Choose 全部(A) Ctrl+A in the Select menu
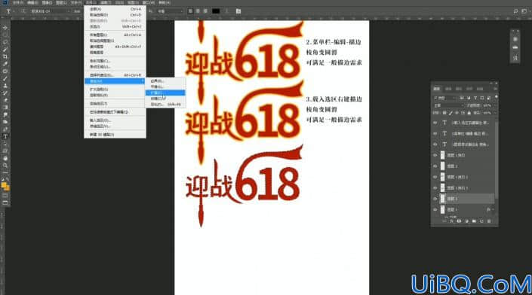Image resolution: width=532 pixels, height=295 pixels. tap(115, 9)
